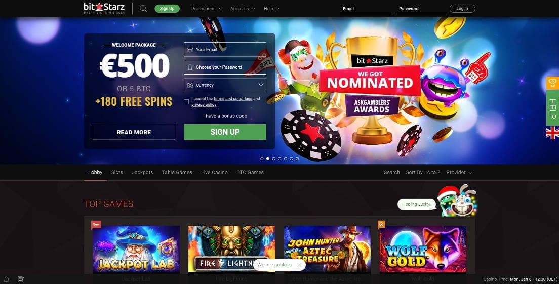Click the orange trophy icon on right edge
This screenshot has height=284, width=559.
click(552, 83)
